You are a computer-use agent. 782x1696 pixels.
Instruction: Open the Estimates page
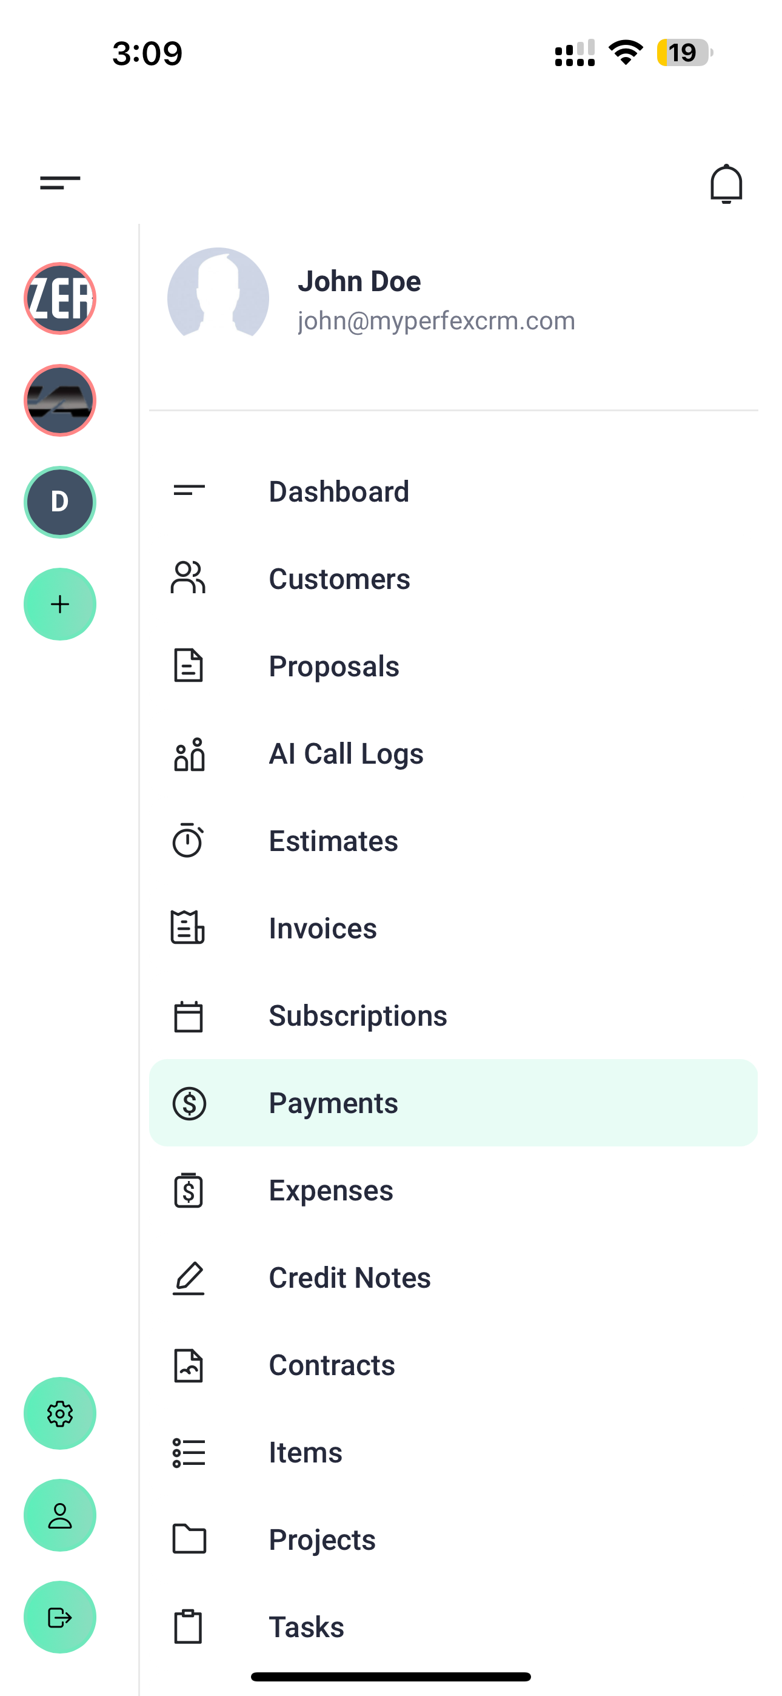(x=333, y=841)
